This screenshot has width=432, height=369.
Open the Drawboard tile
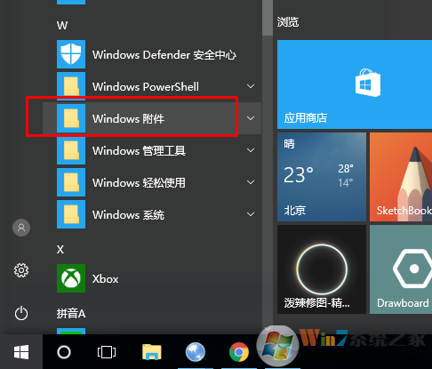point(401,269)
